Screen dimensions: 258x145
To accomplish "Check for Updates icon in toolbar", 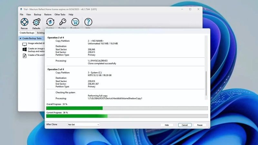I will (50, 22).
